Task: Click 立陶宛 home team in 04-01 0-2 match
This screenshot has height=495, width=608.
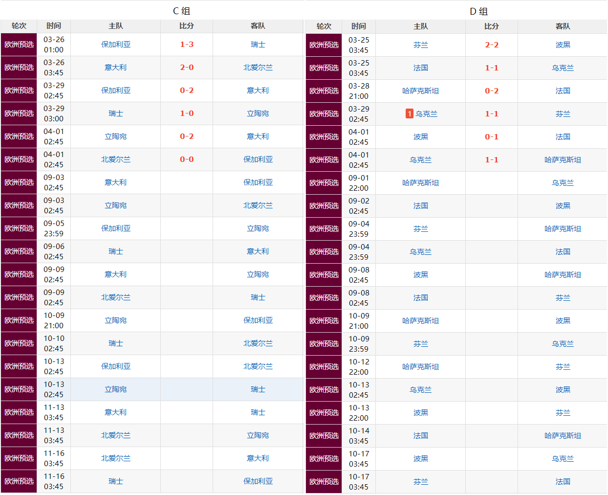Action: click(116, 136)
